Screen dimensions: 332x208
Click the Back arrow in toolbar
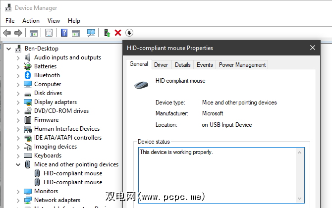coord(7,33)
